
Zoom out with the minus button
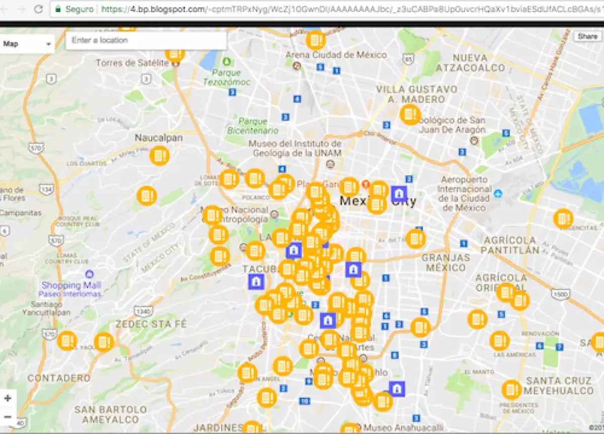tap(8, 417)
